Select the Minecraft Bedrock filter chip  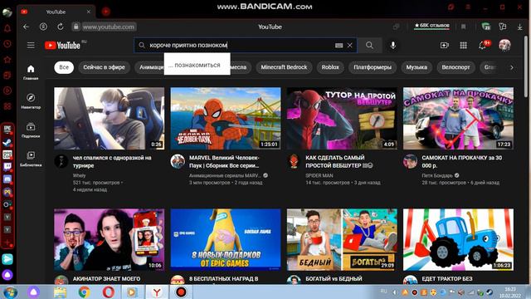click(x=284, y=67)
